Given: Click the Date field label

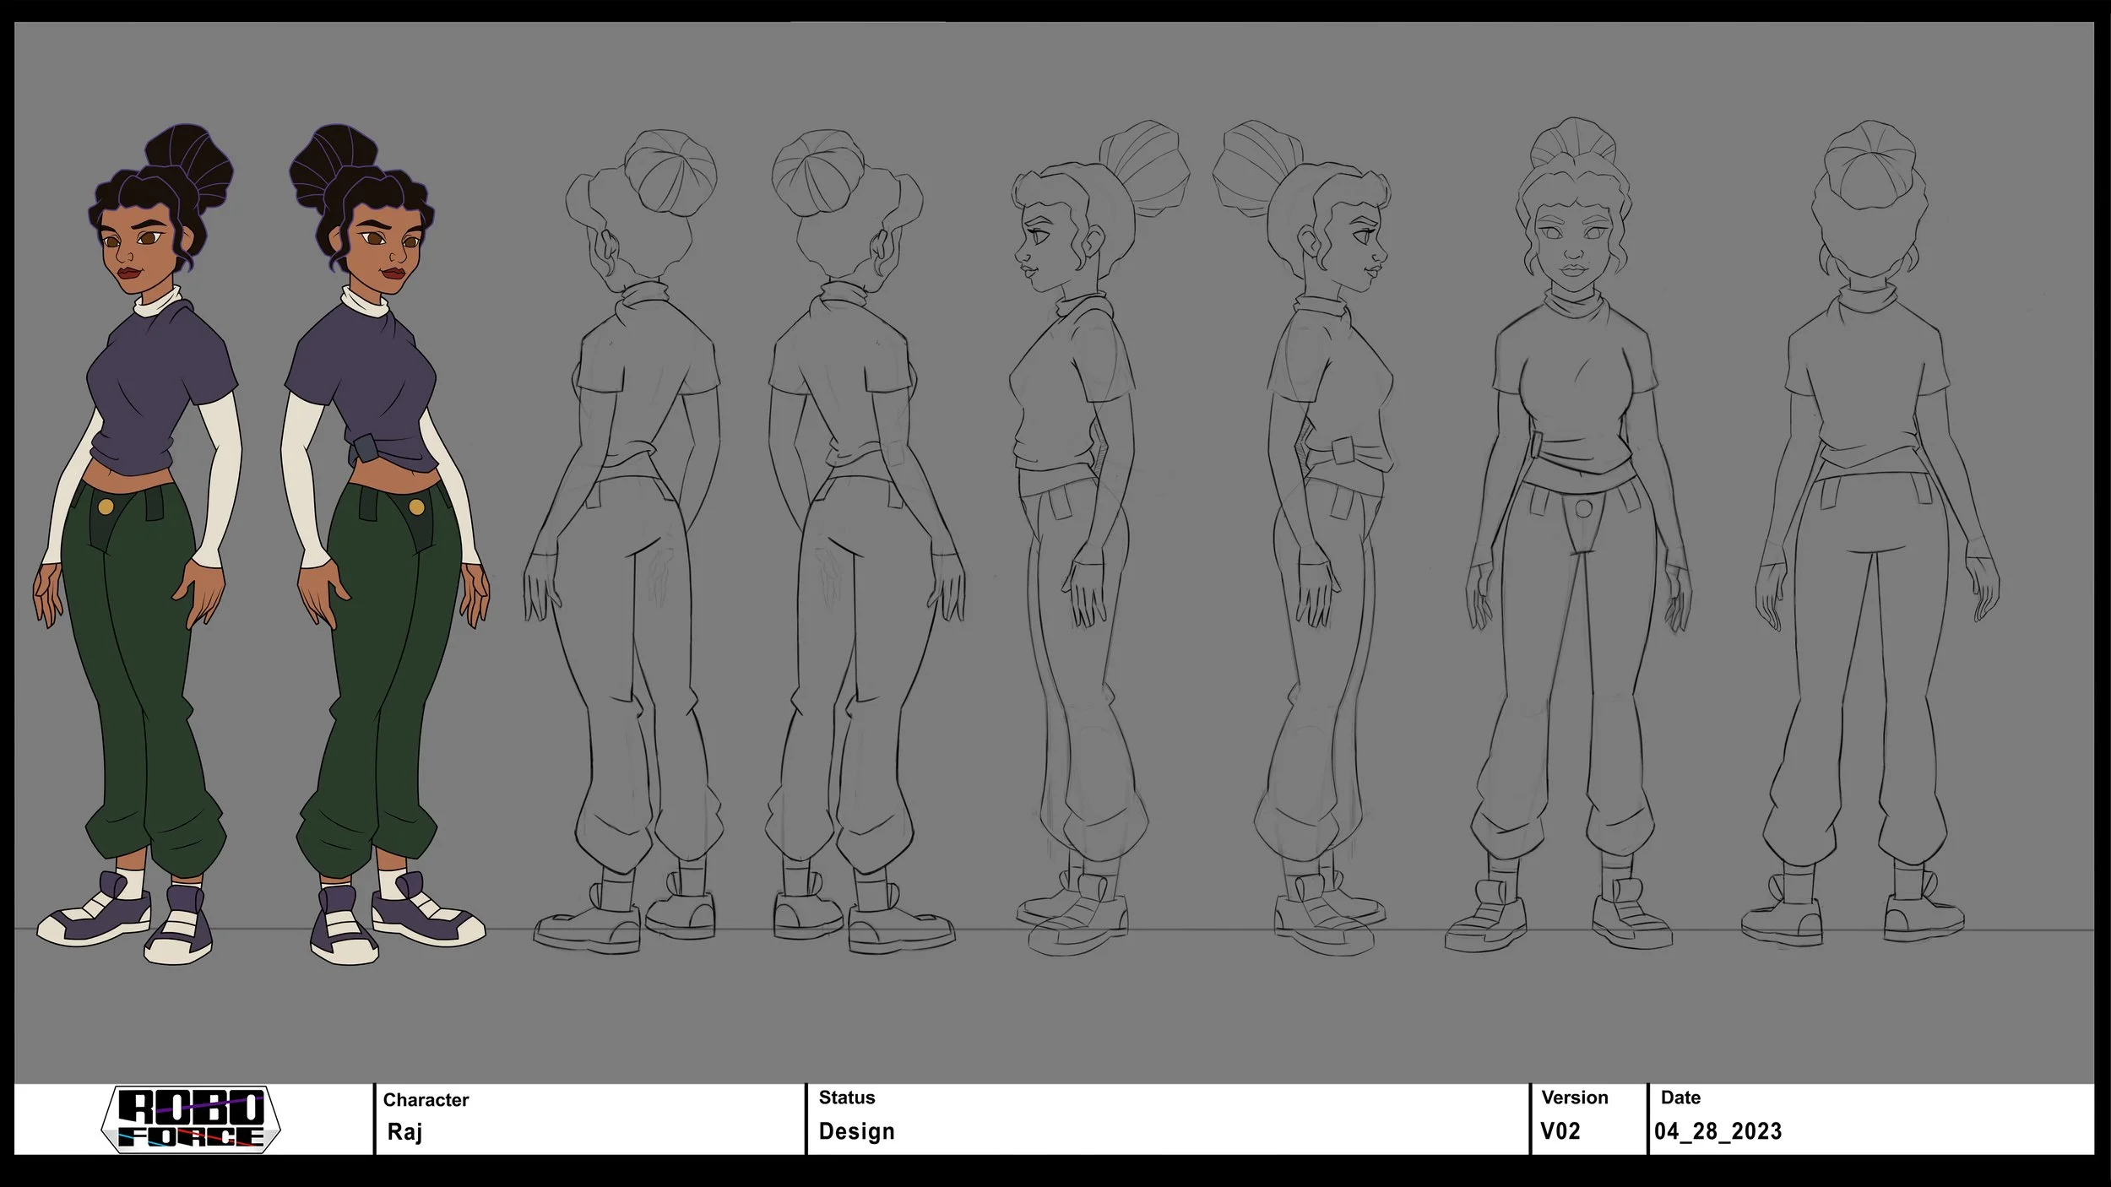Looking at the screenshot, I should tap(1680, 1098).
